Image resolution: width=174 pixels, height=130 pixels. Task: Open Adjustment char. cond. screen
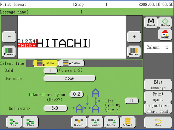click(x=158, y=108)
